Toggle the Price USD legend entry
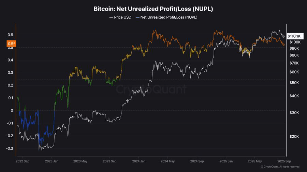307x172 pixels. (x=120, y=17)
